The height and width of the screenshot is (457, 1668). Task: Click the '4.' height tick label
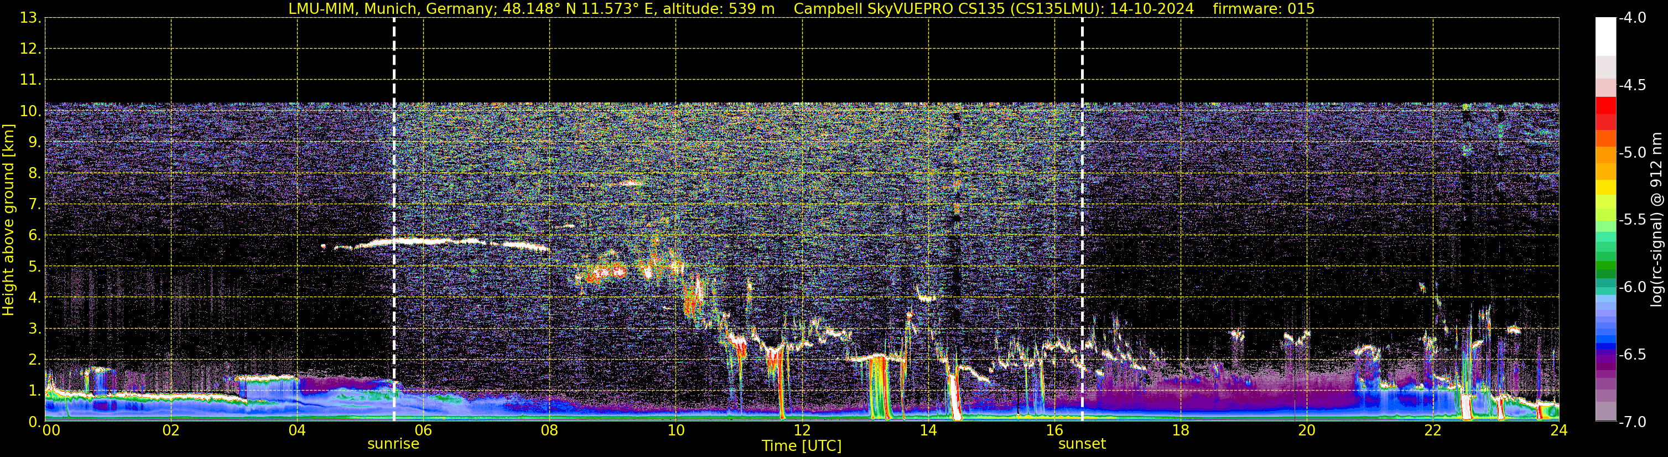(34, 297)
